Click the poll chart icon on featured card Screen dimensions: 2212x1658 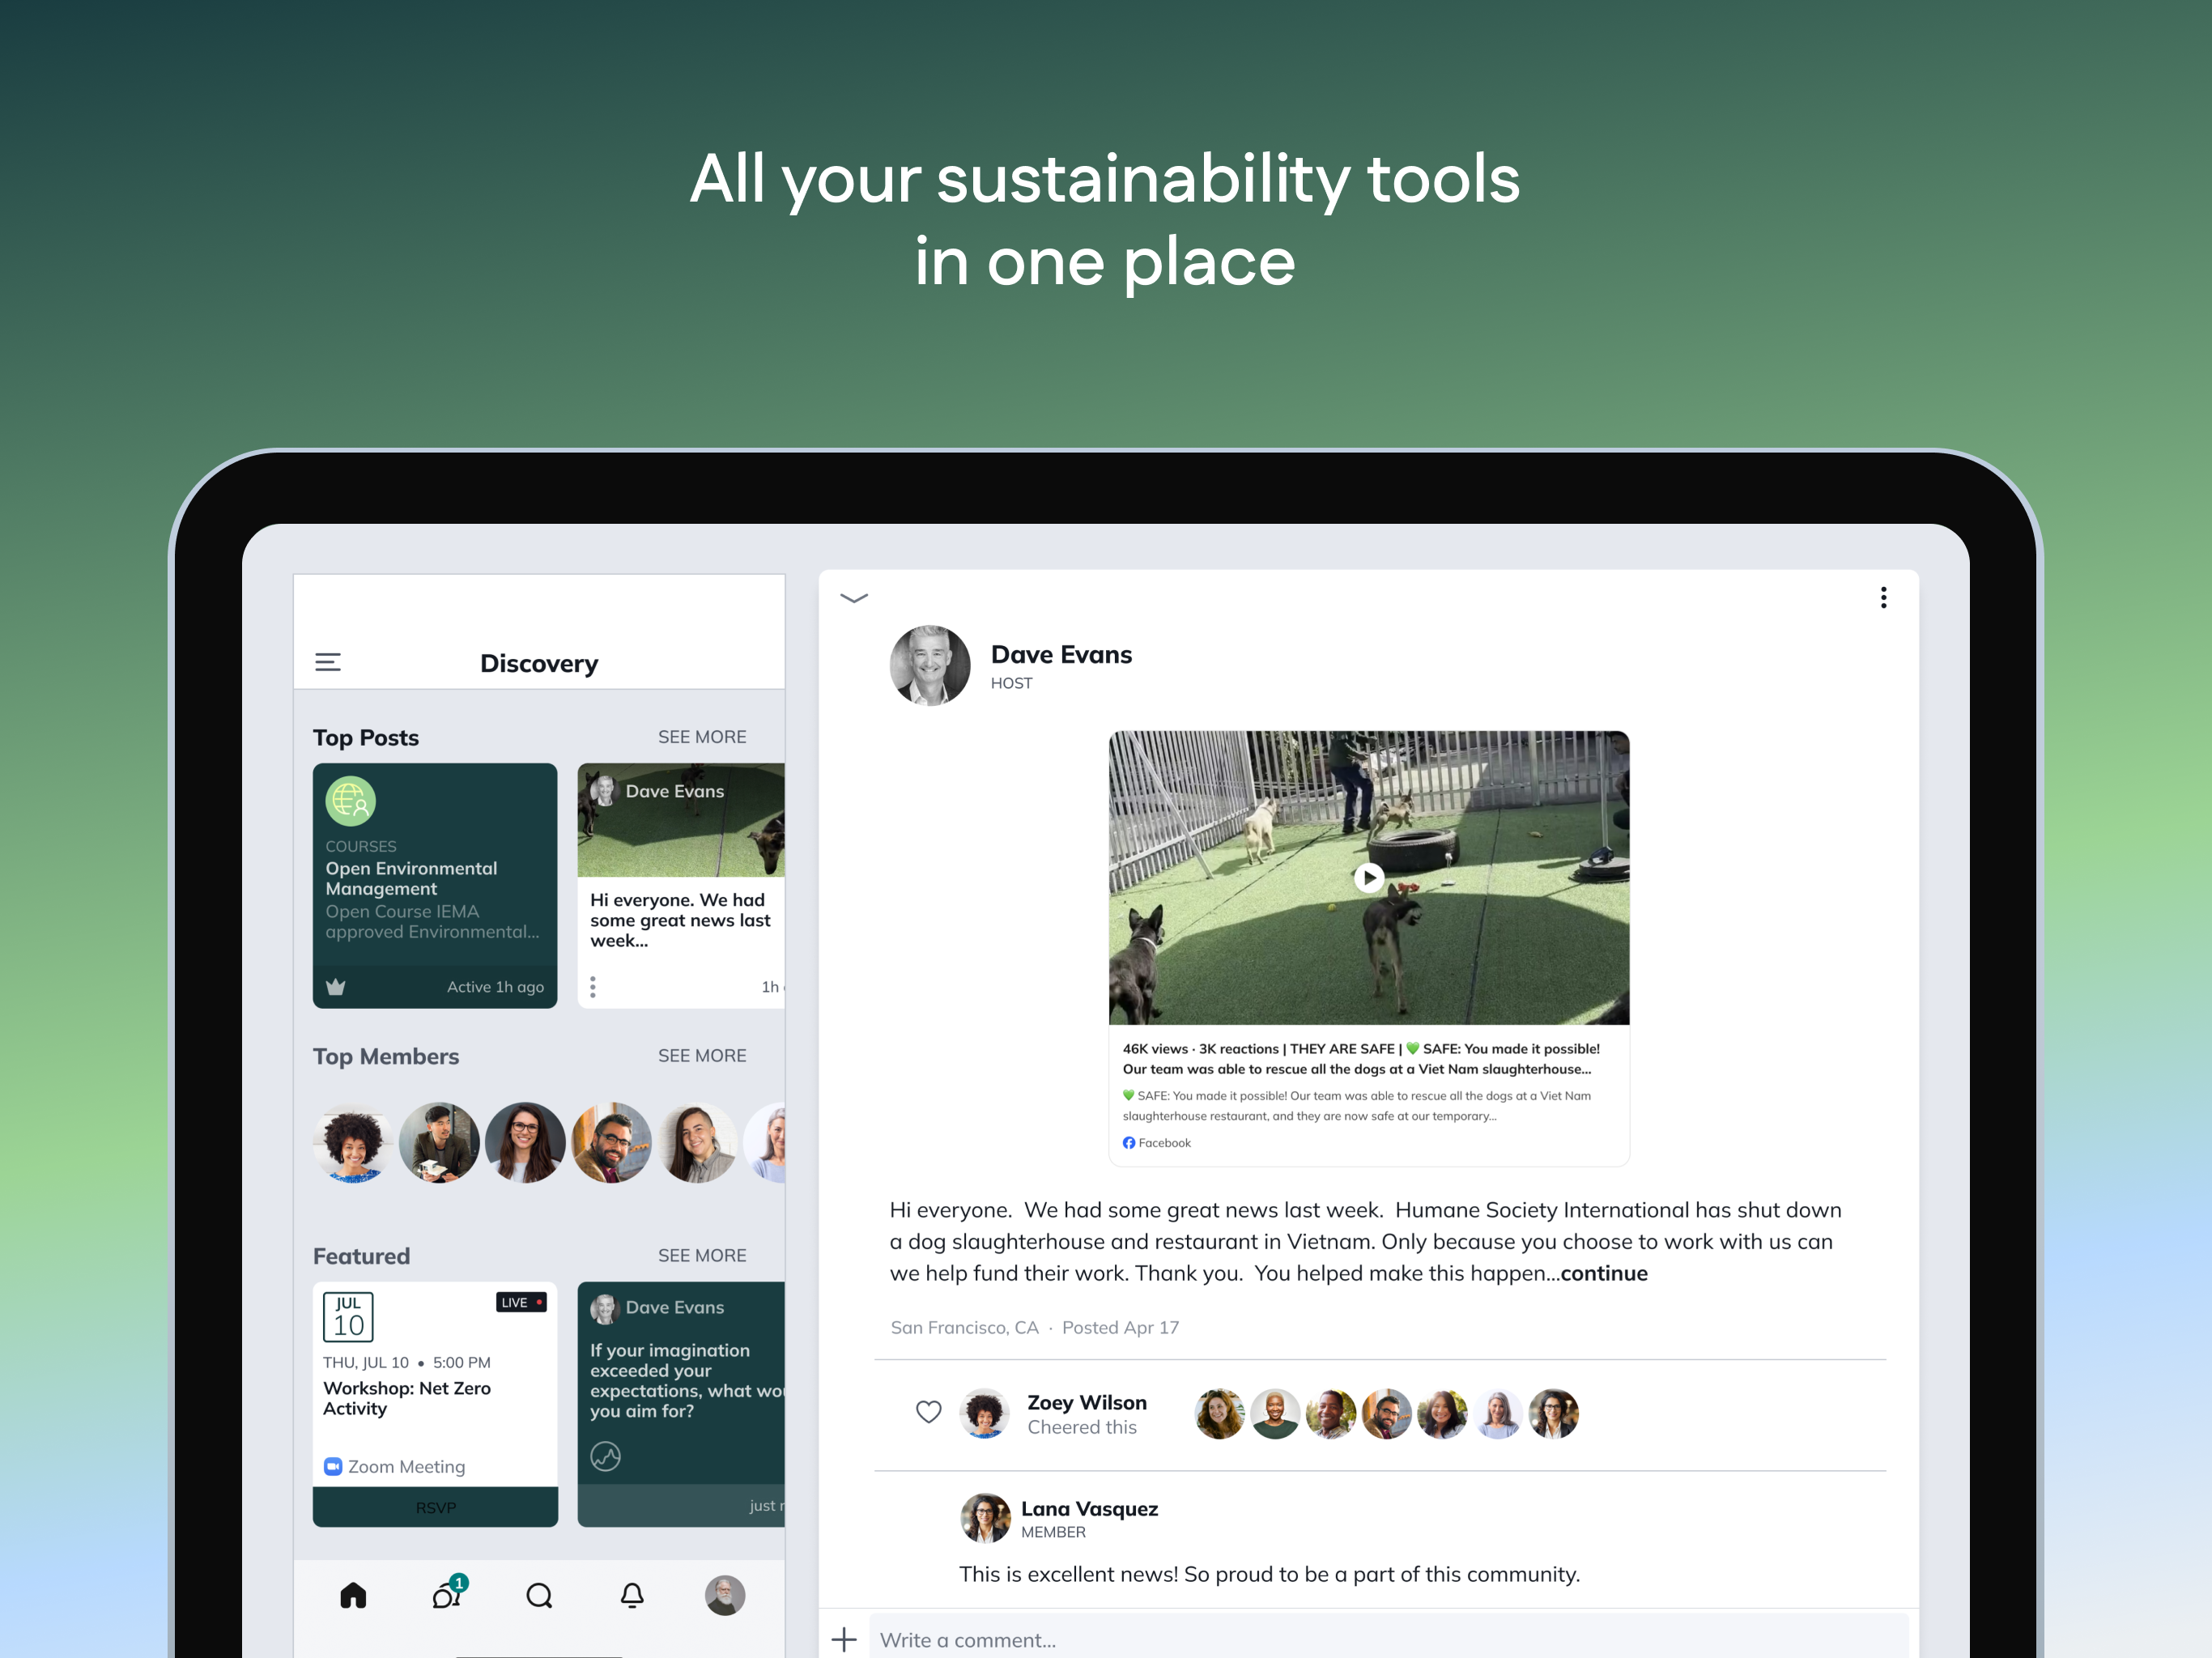(x=606, y=1456)
